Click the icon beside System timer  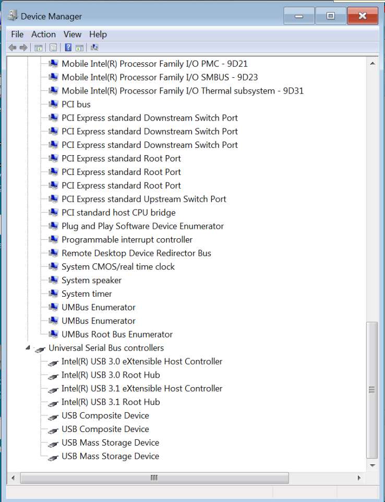click(x=53, y=294)
